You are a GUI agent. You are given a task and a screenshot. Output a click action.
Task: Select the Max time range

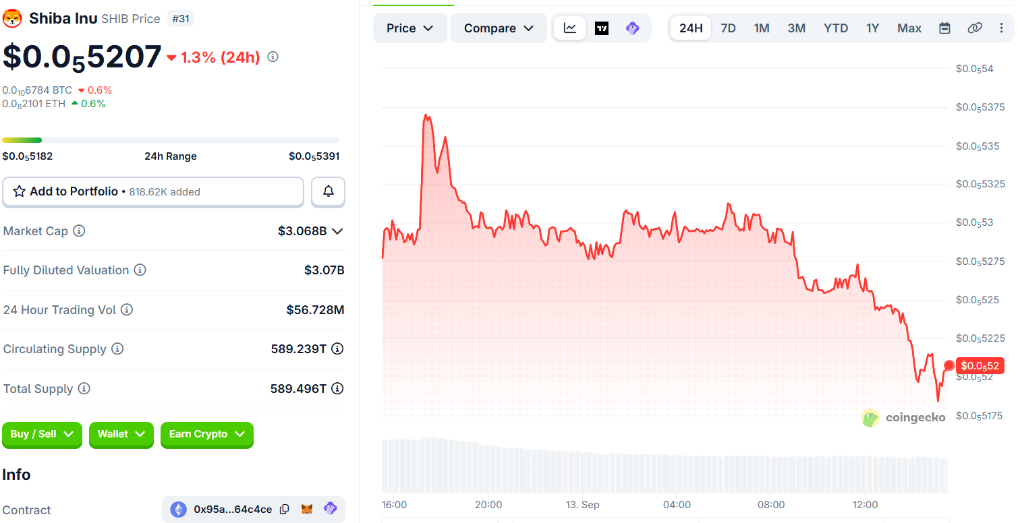[x=909, y=28]
